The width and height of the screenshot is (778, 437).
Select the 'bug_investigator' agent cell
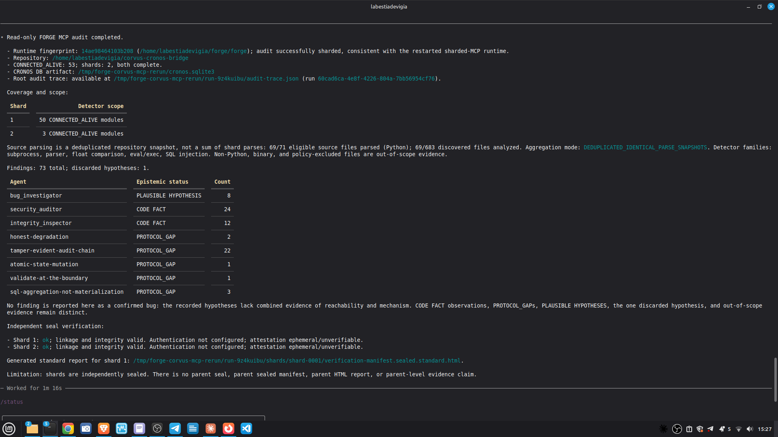pos(36,195)
